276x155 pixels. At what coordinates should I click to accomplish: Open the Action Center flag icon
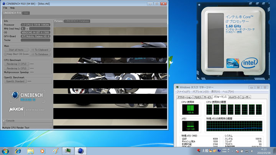pos(237,151)
